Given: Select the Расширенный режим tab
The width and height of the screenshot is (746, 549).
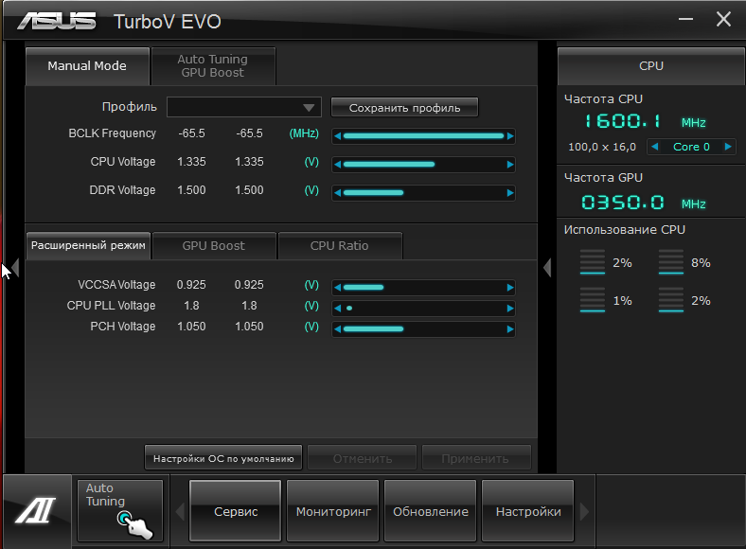Looking at the screenshot, I should coord(88,245).
